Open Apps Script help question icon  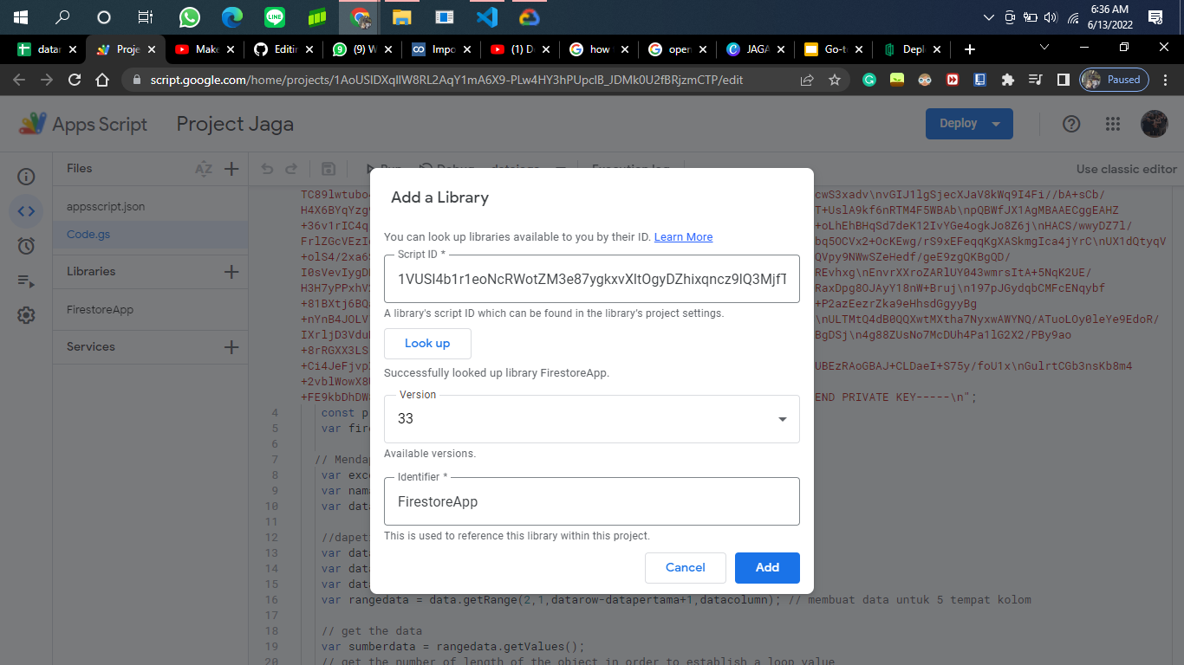1071,124
